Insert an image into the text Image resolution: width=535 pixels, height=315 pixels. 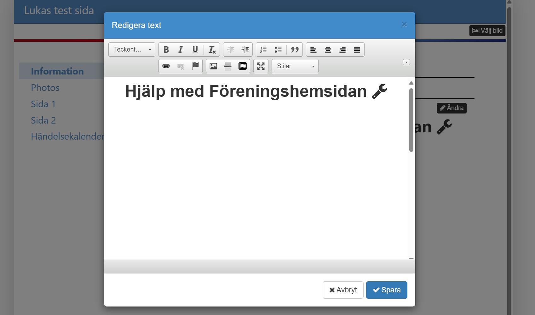pos(214,66)
